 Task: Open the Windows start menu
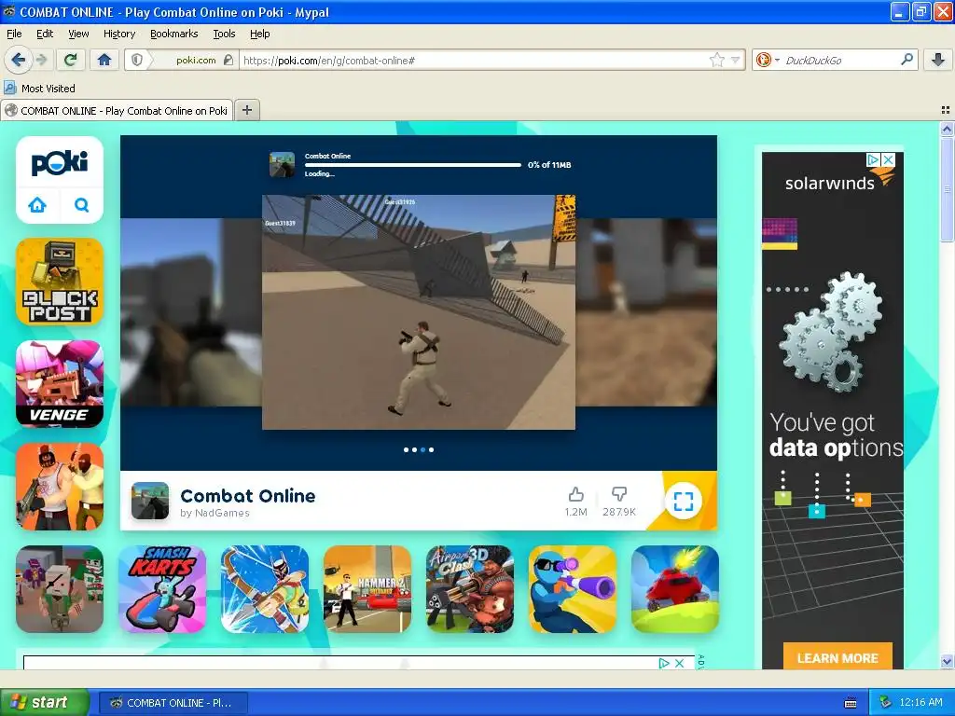click(44, 702)
